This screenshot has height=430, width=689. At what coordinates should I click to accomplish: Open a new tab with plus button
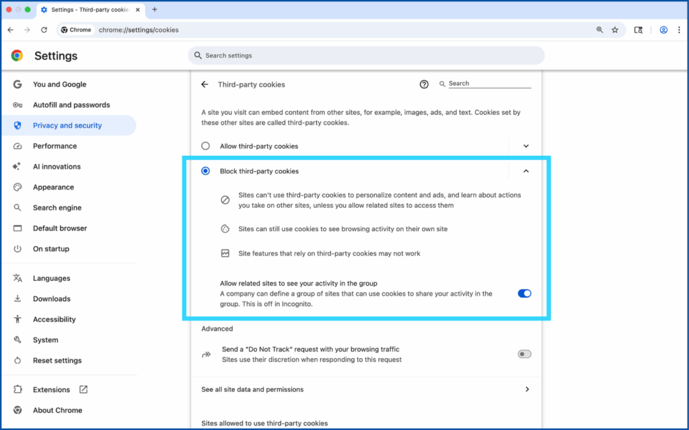coord(154,9)
